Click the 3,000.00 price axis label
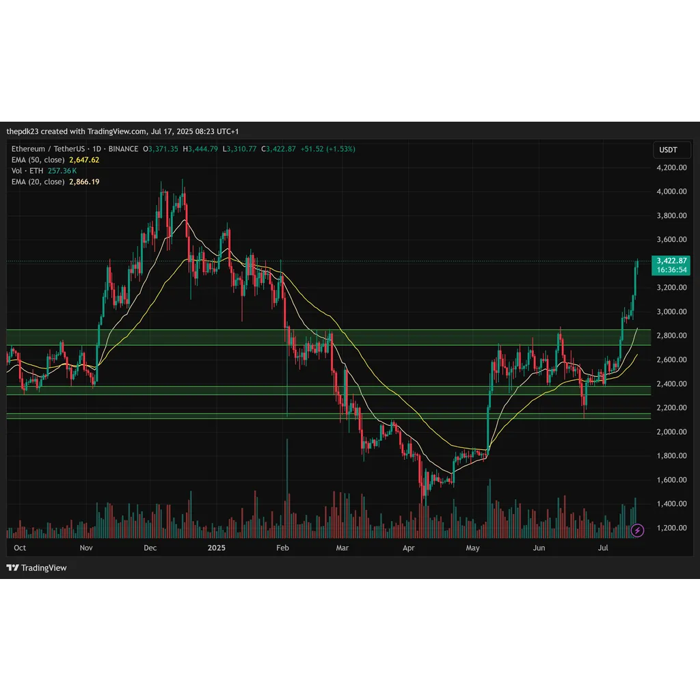This screenshot has width=700, height=700. point(671,312)
